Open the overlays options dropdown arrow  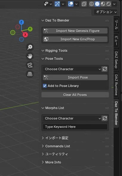[76, 4]
